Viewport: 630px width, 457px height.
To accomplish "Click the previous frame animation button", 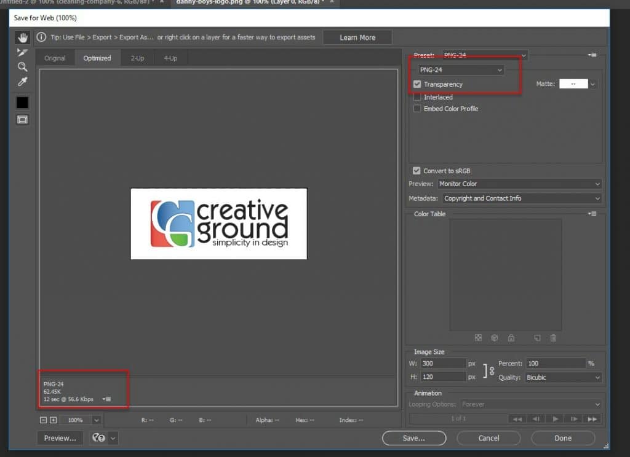I will (536, 419).
